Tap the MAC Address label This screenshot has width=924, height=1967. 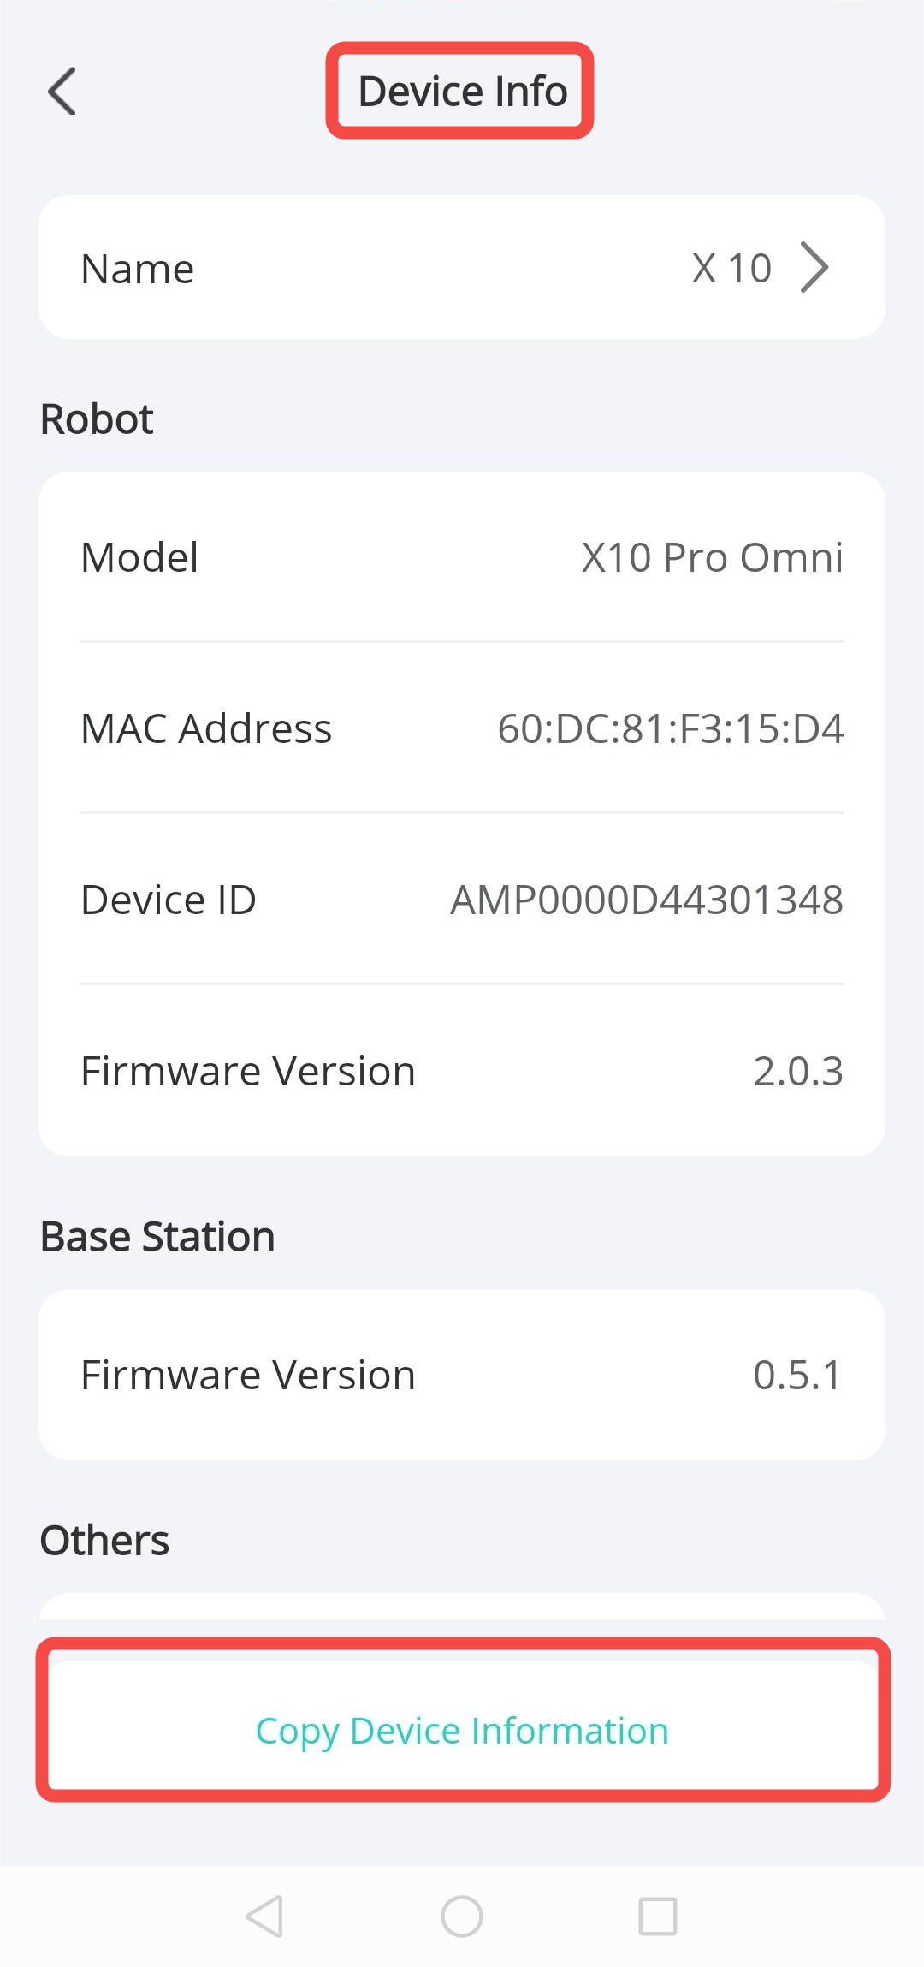click(x=206, y=728)
